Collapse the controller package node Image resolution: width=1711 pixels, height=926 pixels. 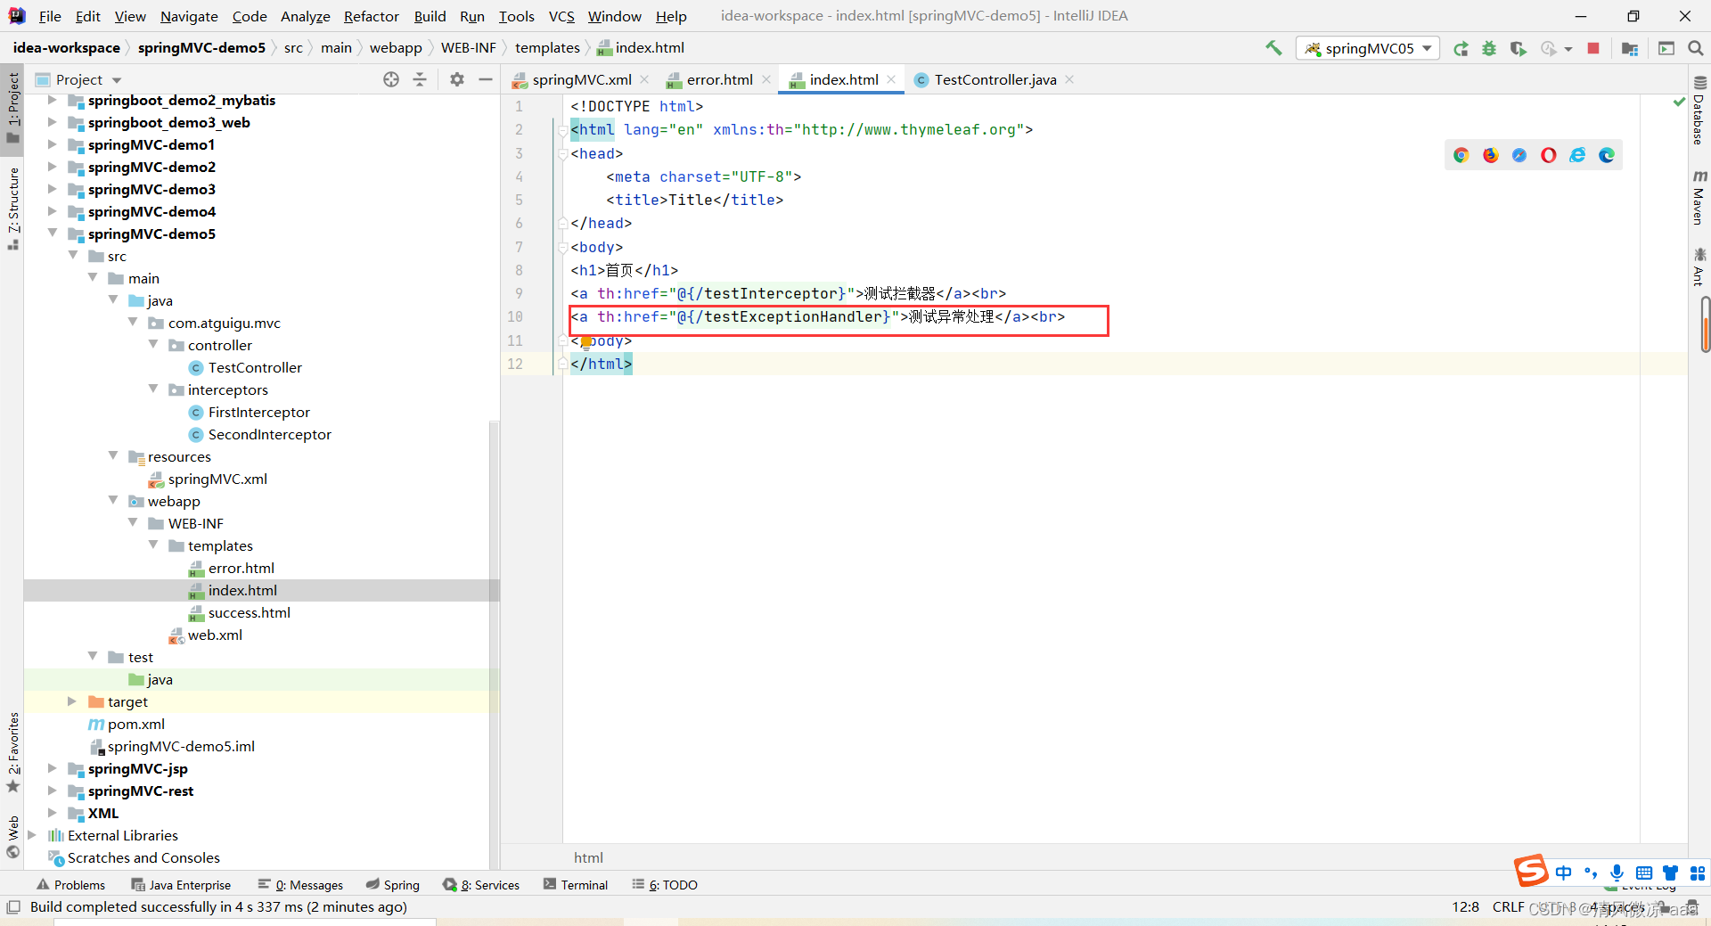coord(153,344)
